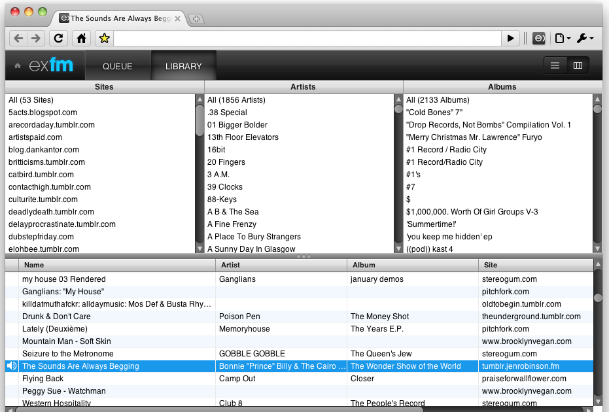Select site dubstepfriday.com
The width and height of the screenshot is (609, 412).
(x=100, y=237)
